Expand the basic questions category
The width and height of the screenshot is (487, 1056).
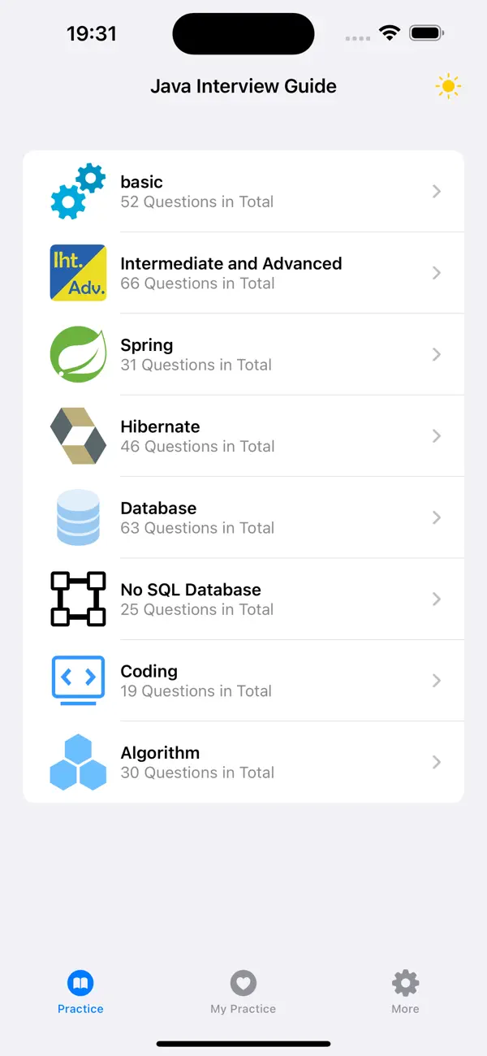(x=437, y=191)
